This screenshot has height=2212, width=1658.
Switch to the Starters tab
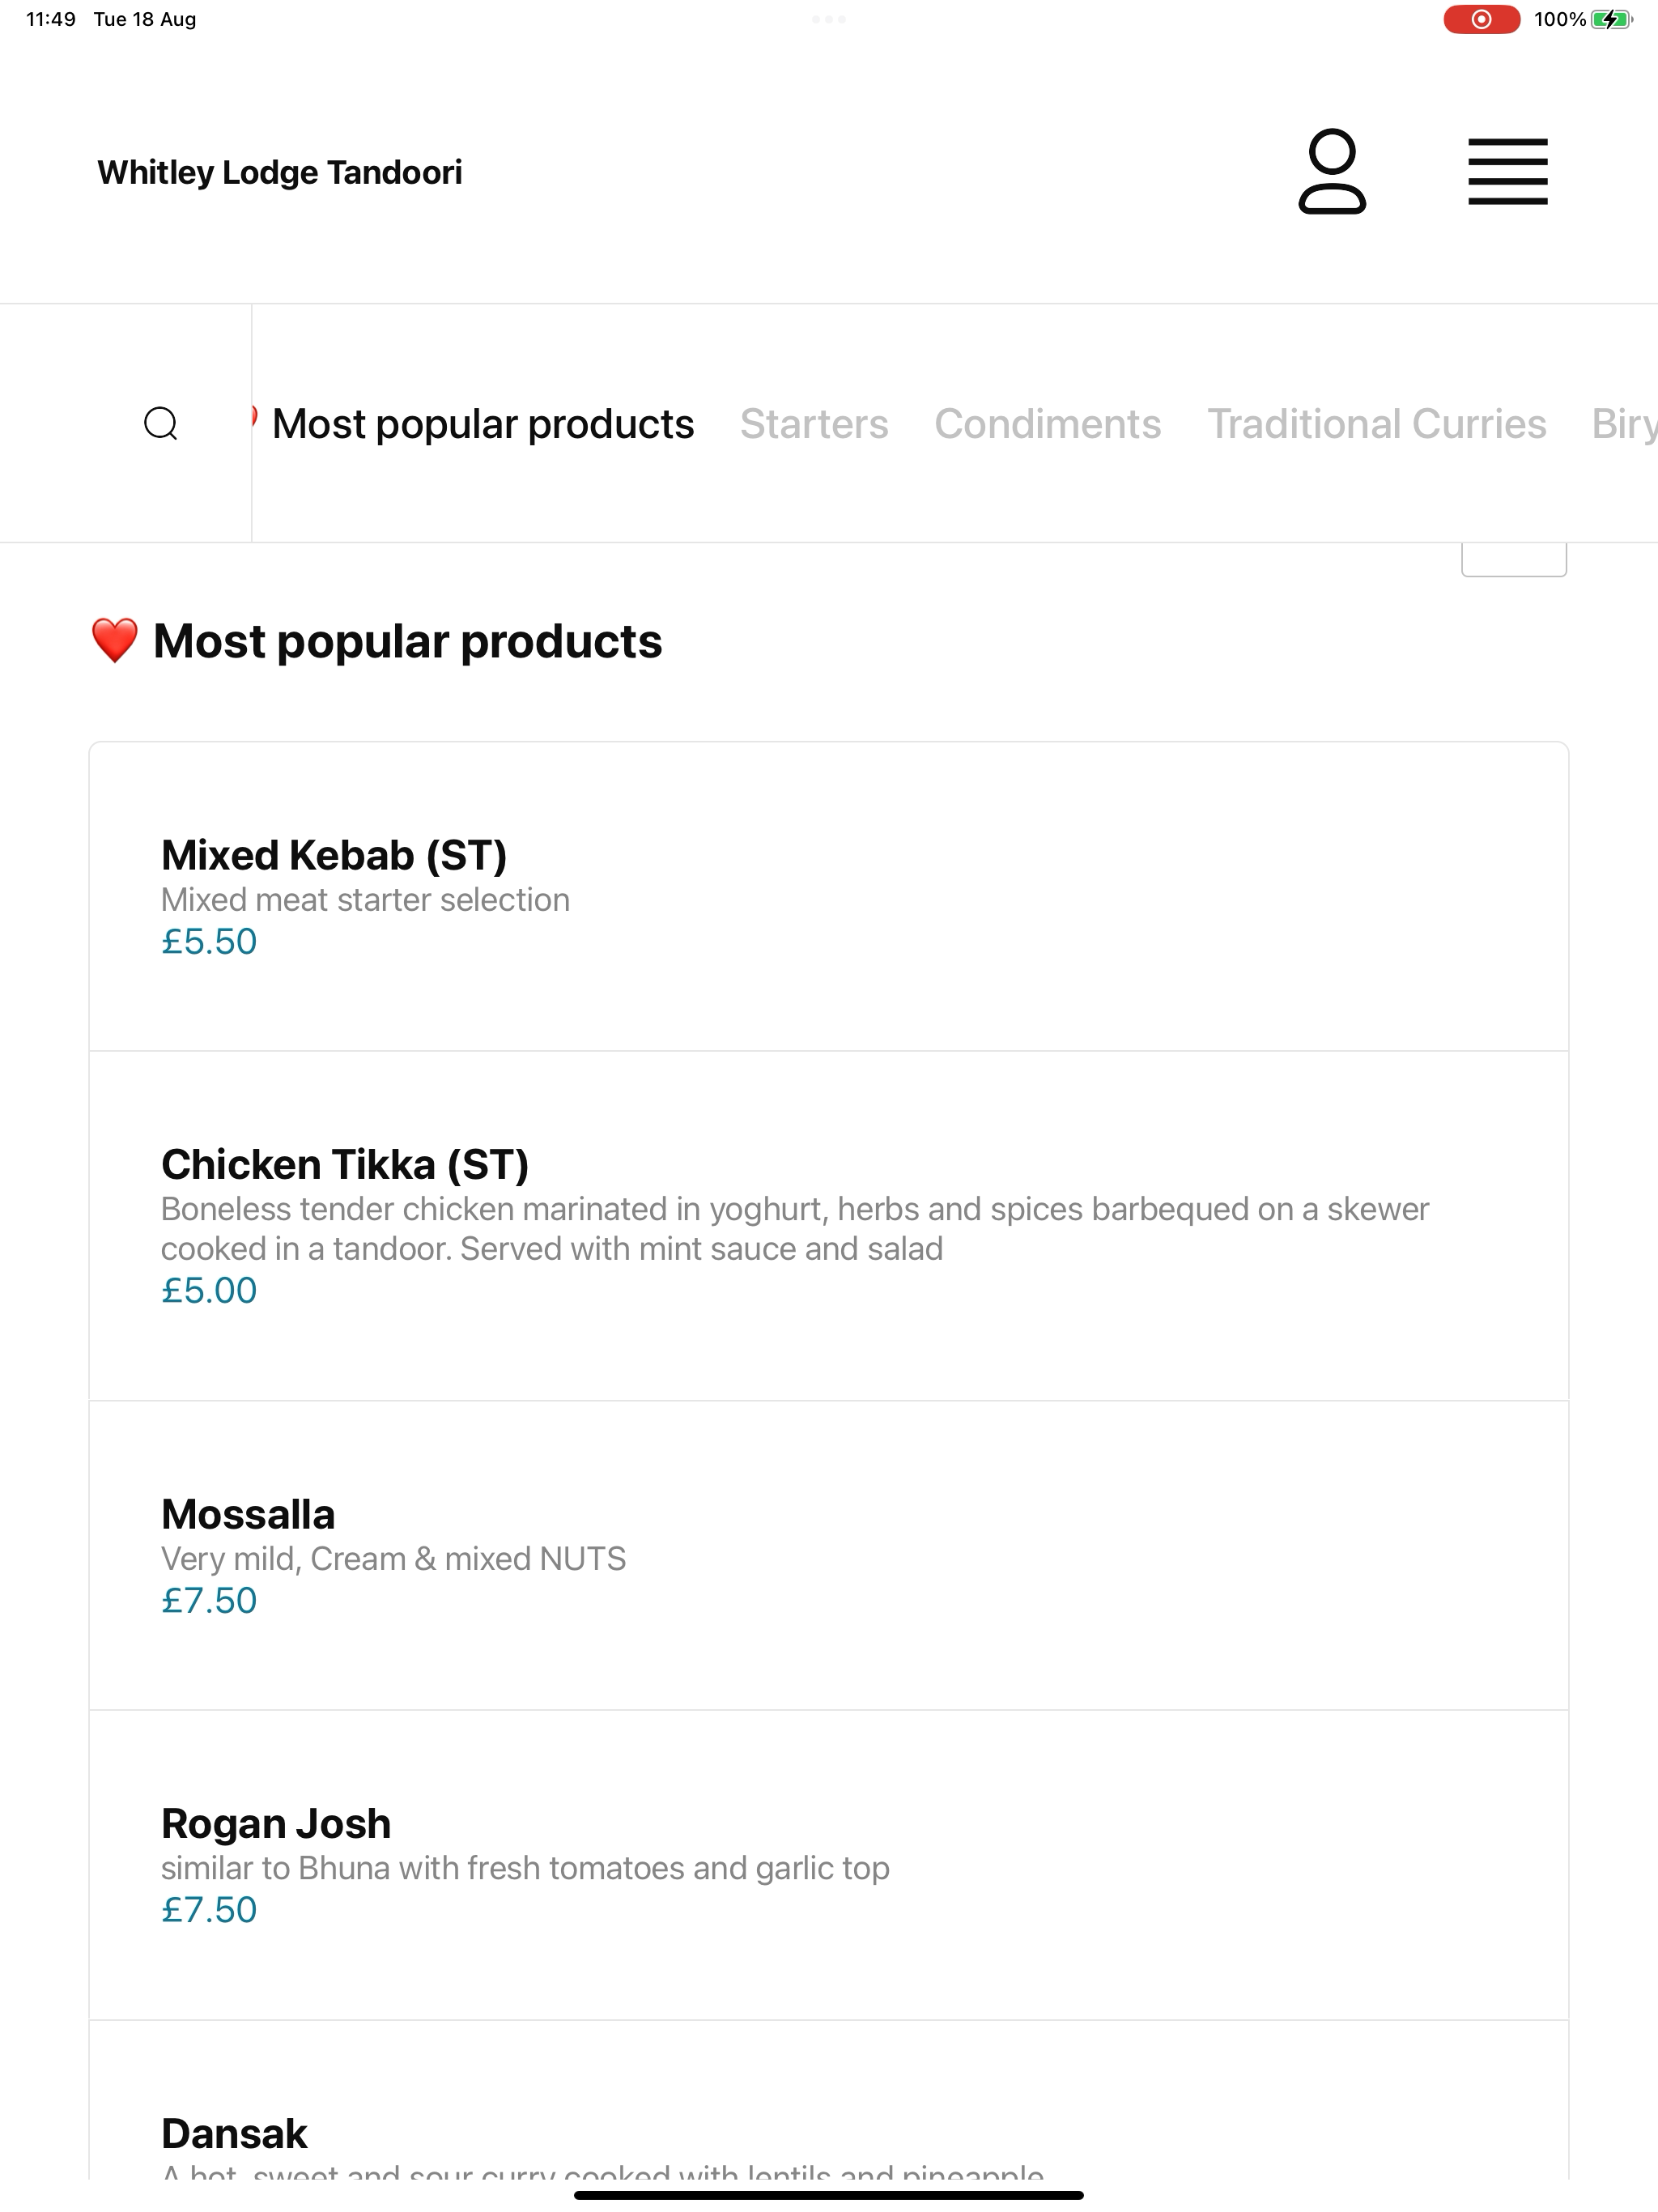[x=814, y=424]
